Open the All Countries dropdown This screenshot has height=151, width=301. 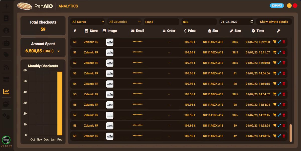(x=125, y=22)
